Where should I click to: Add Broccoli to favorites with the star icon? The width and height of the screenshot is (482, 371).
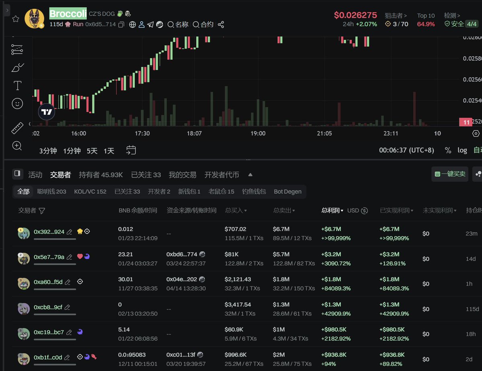click(16, 19)
